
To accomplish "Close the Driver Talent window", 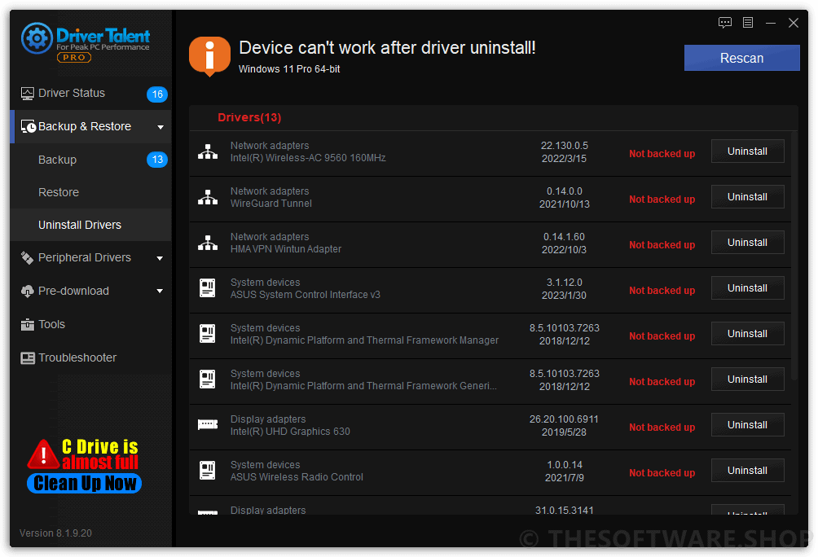I will click(x=794, y=23).
